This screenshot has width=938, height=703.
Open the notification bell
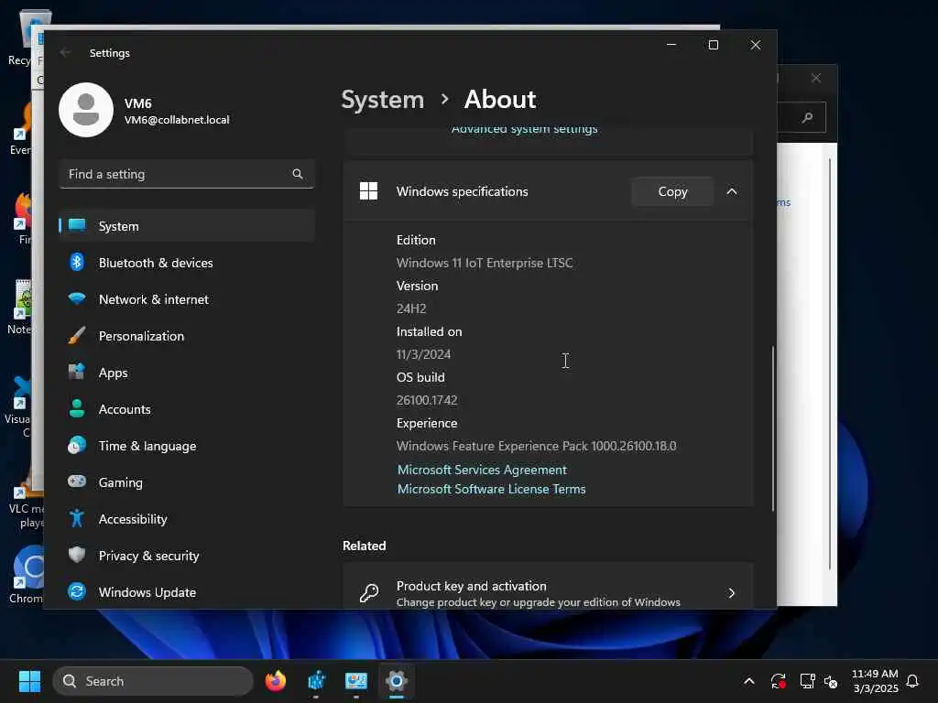912,681
